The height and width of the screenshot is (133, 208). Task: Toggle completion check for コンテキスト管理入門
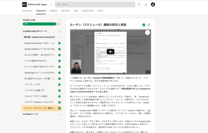60,91
